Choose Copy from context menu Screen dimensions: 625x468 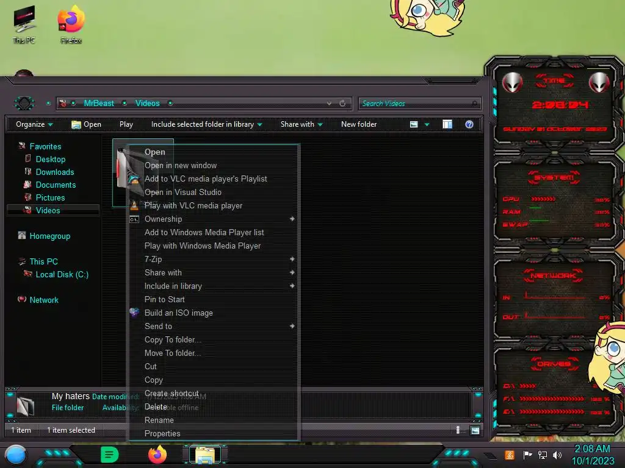(x=213, y=380)
